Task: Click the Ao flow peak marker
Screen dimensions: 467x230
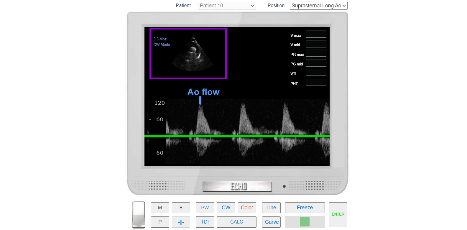Action: (x=200, y=101)
